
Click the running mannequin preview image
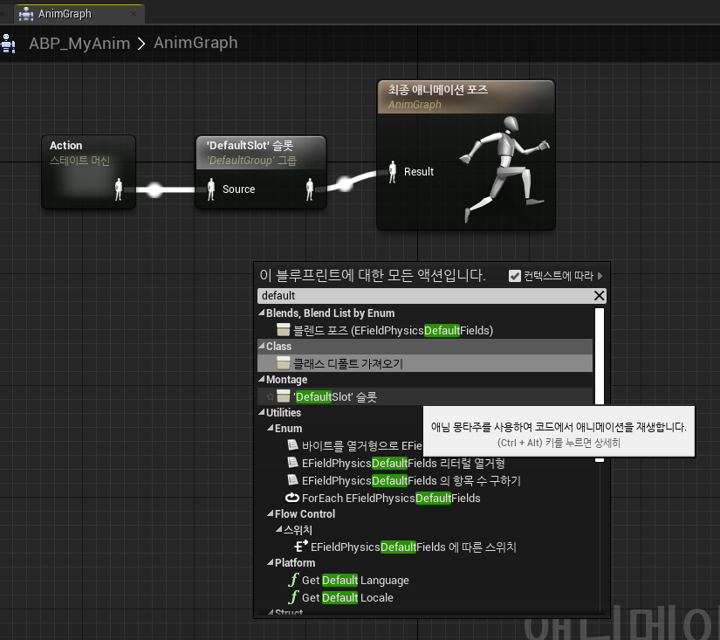click(x=505, y=169)
